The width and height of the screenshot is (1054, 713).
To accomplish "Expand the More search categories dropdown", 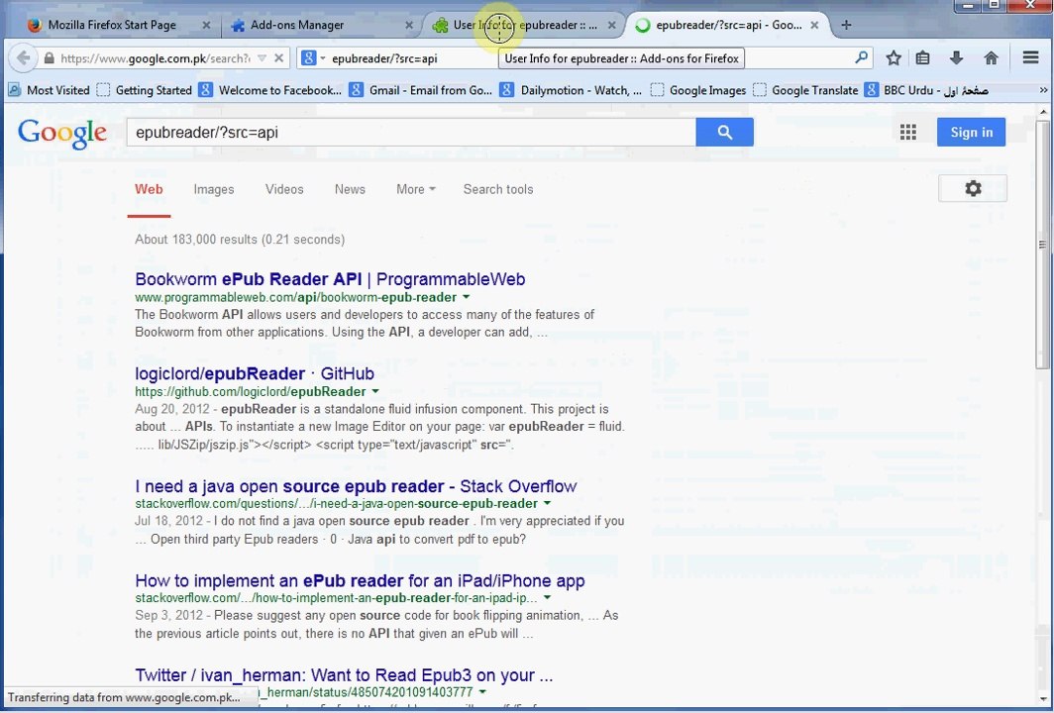I will click(x=416, y=189).
